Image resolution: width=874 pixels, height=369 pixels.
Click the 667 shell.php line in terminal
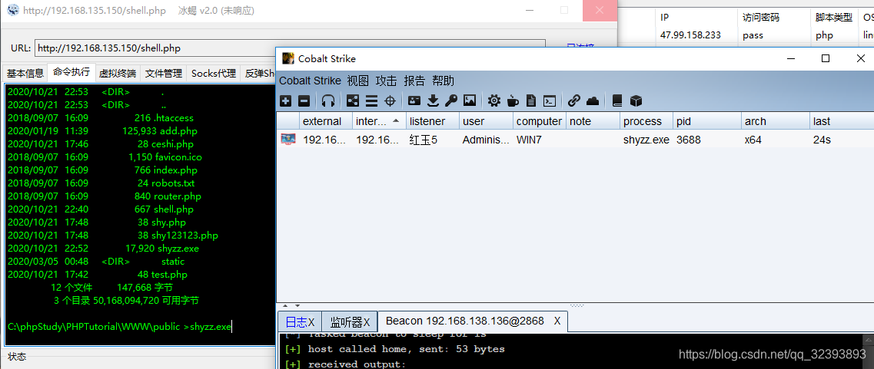click(101, 209)
